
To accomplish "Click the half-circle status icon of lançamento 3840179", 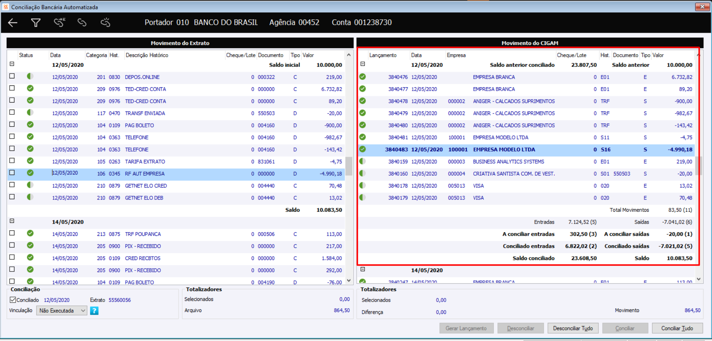I will coord(362,197).
